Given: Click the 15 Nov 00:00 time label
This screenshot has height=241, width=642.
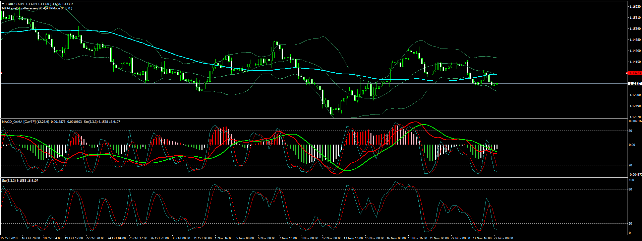Looking at the screenshot, I should pyautogui.click(x=375, y=238).
